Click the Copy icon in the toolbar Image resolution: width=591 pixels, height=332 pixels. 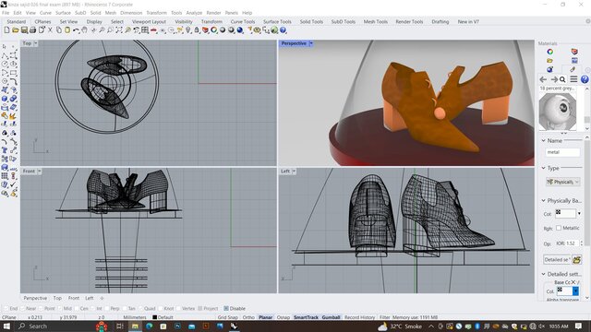click(59, 30)
